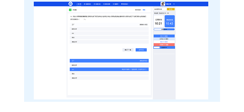Deselect highlighted CFS option in lower list
244x112 pixels.
(109, 69)
